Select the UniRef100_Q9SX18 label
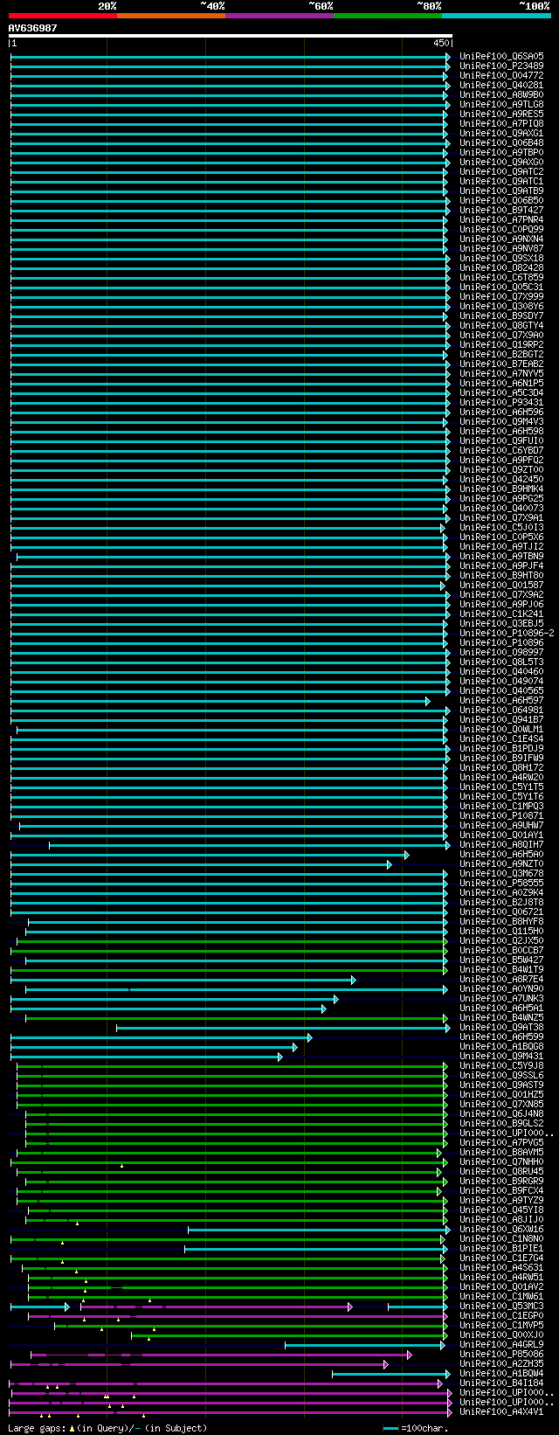This screenshot has width=559, height=1435. (501, 258)
